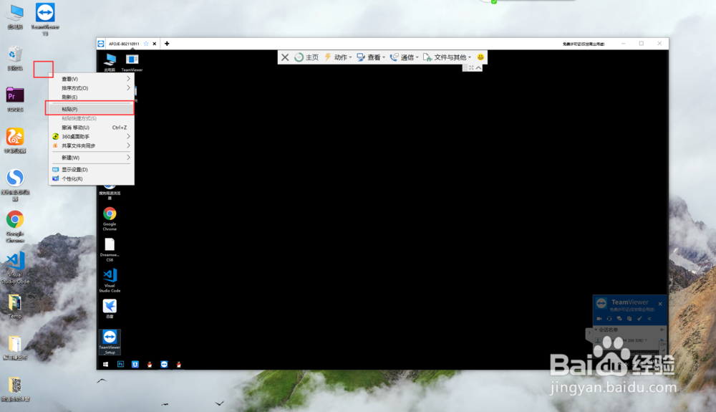
Task: Open 个性化(R) from context menu
Action: [x=91, y=178]
